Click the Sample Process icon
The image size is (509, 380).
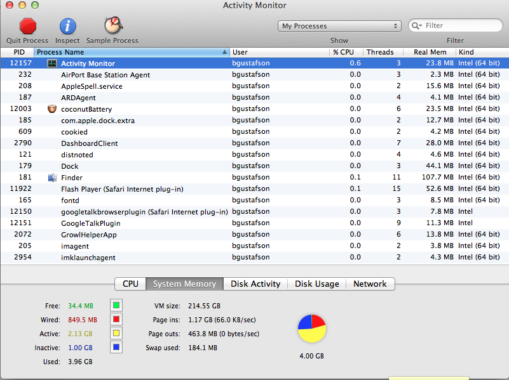click(x=113, y=25)
